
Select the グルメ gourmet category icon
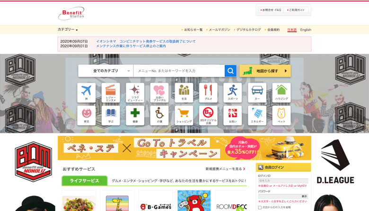point(208,93)
